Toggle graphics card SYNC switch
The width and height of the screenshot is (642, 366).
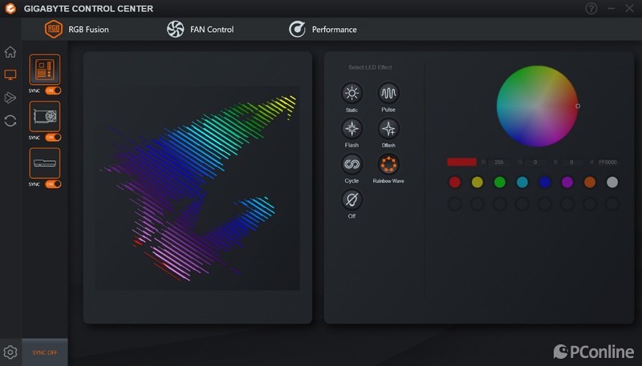[53, 137]
